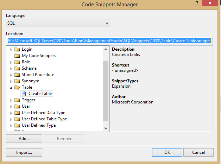Click the User Defined Type folder icon
221x164 pixels.
[17, 126]
